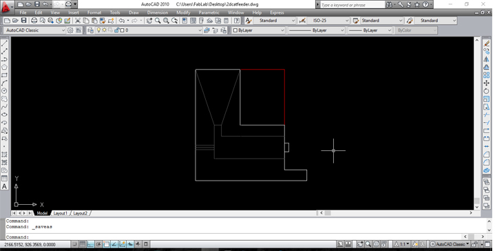Open the File menu
Screen dimensions: 495x251
(x=23, y=12)
